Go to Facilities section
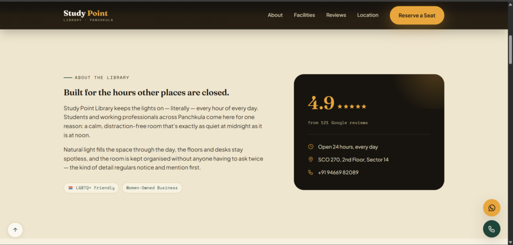This screenshot has height=245, width=513. [x=304, y=15]
